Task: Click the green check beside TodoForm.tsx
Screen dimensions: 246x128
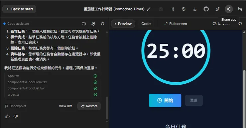Action: click(x=95, y=82)
